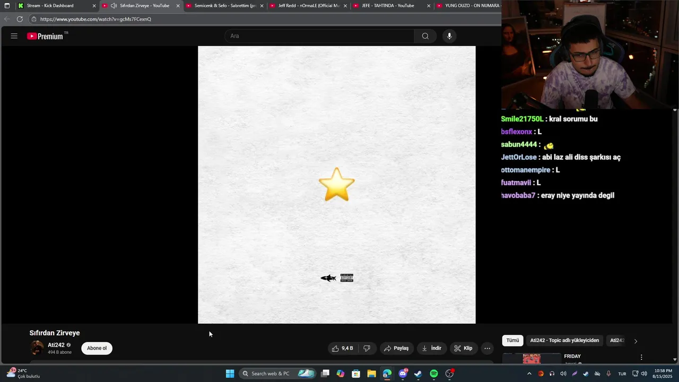Change the TUR keyboard language
This screenshot has height=382, width=679.
click(x=622, y=374)
